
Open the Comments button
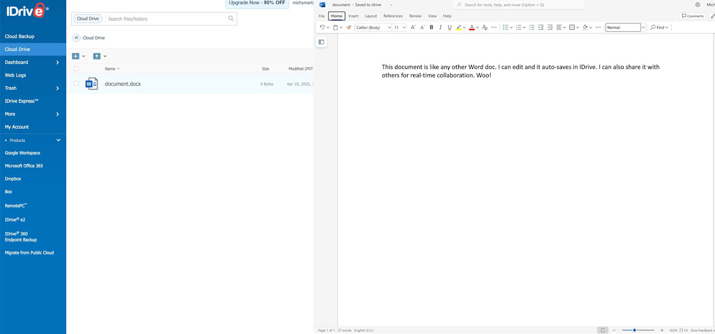click(x=693, y=16)
